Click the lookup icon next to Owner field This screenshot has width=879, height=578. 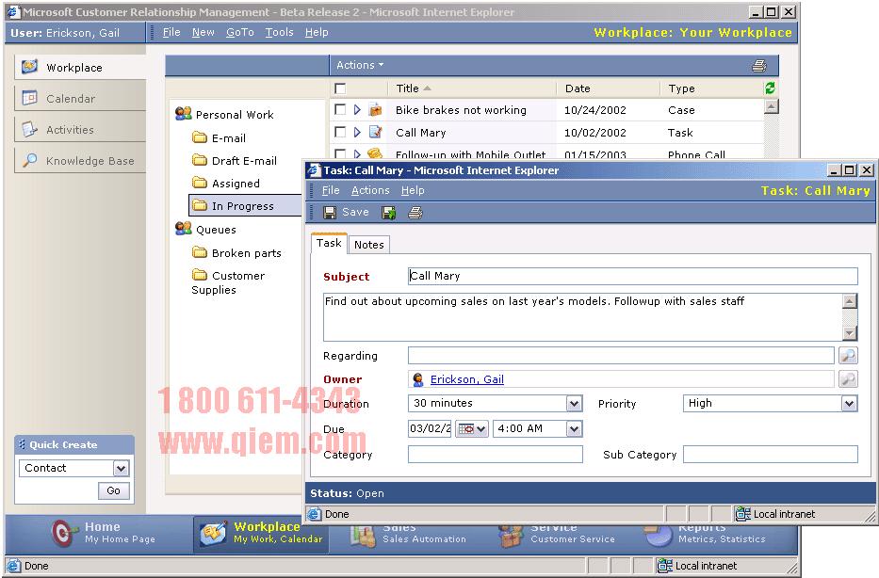(x=848, y=379)
